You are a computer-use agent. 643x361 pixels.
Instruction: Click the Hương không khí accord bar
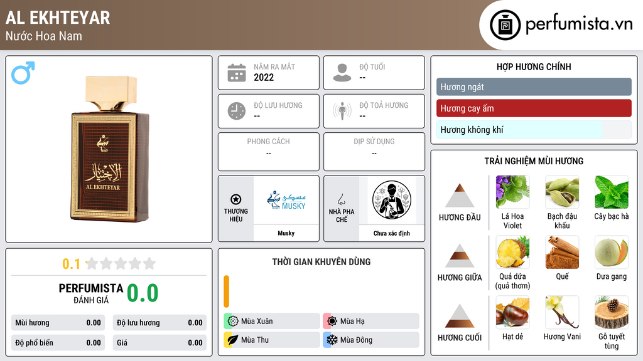[534, 130]
